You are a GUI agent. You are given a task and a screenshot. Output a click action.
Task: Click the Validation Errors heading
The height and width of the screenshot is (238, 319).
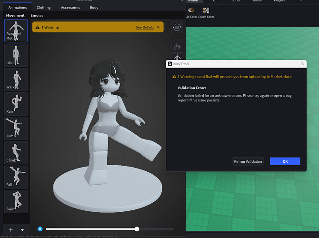(x=192, y=88)
